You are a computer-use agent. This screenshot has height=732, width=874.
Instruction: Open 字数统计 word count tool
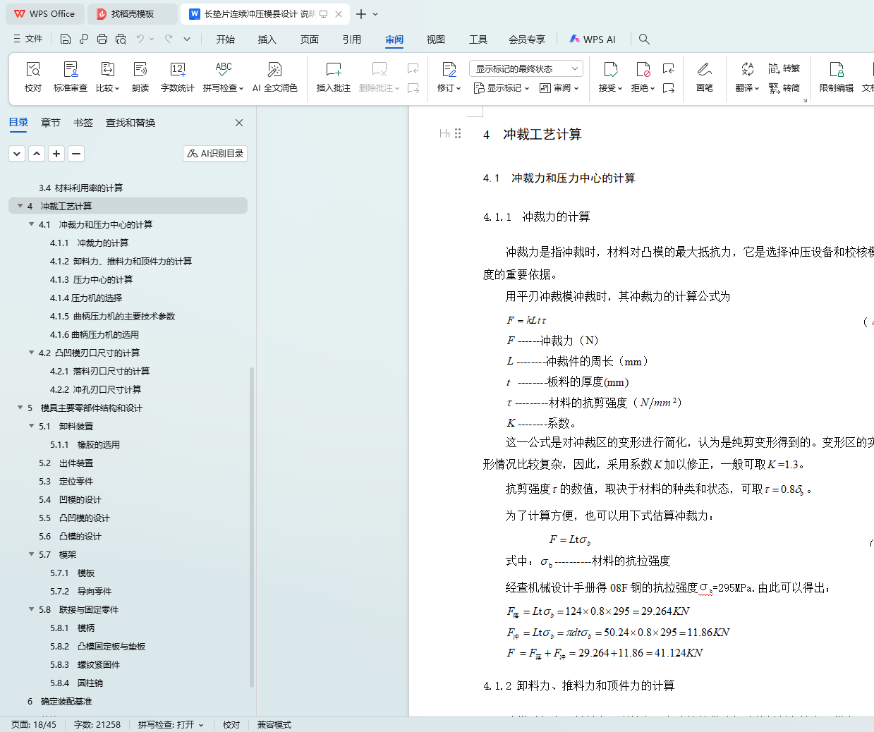click(x=177, y=76)
